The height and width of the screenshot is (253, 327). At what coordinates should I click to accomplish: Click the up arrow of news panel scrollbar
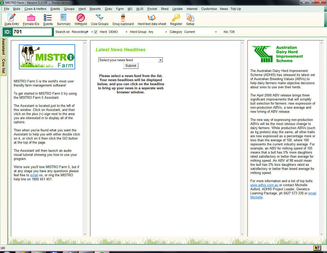click(242, 43)
